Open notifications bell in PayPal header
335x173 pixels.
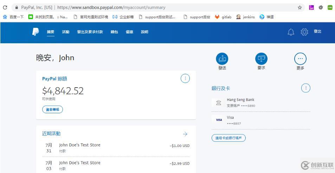click(x=291, y=32)
